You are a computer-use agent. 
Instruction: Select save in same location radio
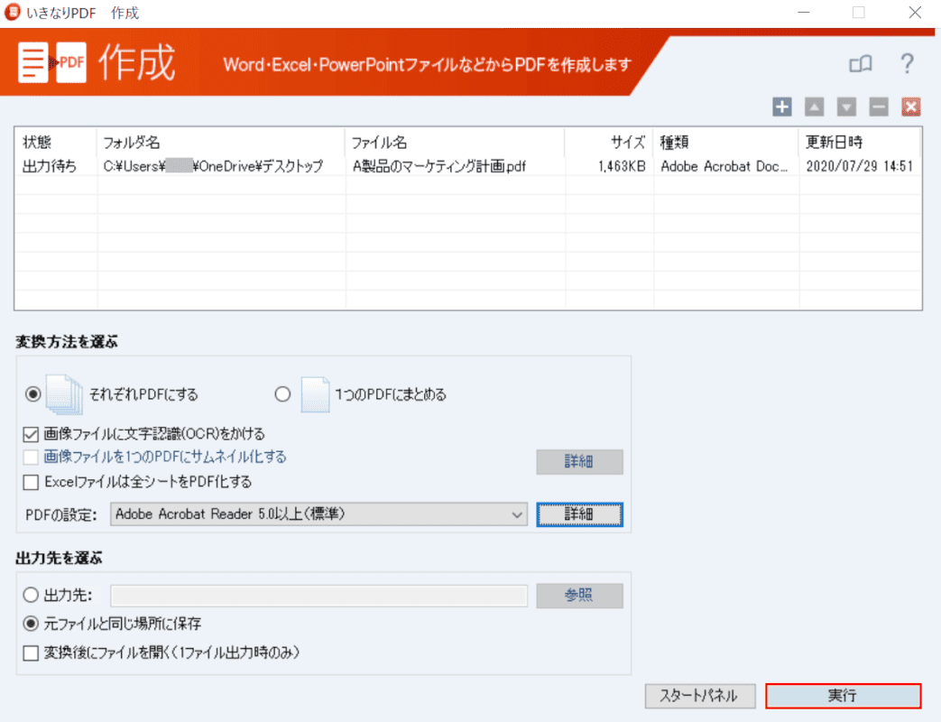(31, 624)
